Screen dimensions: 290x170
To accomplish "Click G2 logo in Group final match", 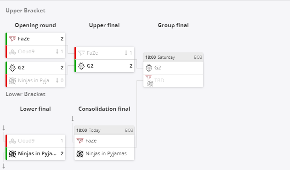I will 149,68.
